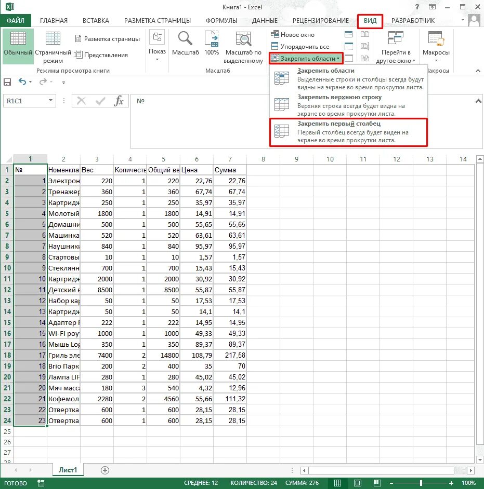This screenshot has height=489, width=484.
Task: Switch to Page Layout view in status bar
Action: pyautogui.click(x=358, y=483)
